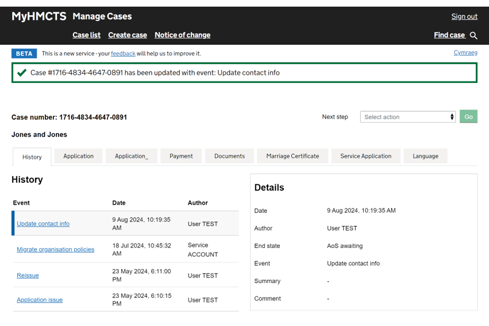Image resolution: width=489 pixels, height=326 pixels.
Task: Open the Marriage Certificate tab
Action: click(292, 156)
